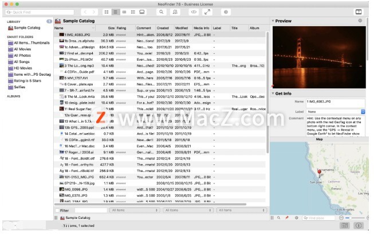Screen dimensions: 374x235
Task: Open the first All Items filter dropdown
Action: 135,210
